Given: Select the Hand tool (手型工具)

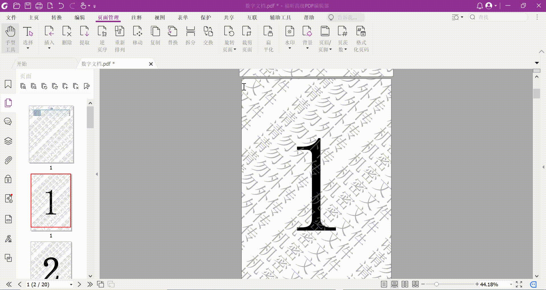Looking at the screenshot, I should [11, 38].
